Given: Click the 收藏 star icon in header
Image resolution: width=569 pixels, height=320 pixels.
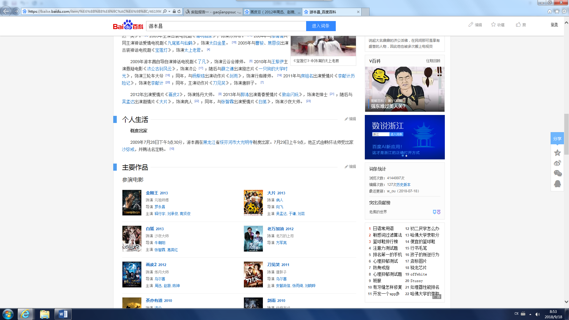Looking at the screenshot, I should [x=493, y=25].
